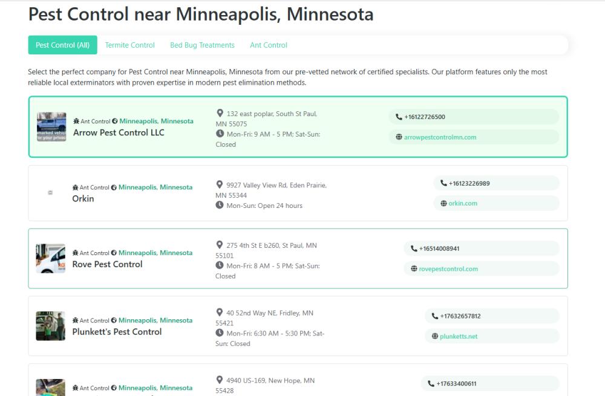Click the Plunkett's Pest Control thumbnail image
The height and width of the screenshot is (396, 605).
50,326
